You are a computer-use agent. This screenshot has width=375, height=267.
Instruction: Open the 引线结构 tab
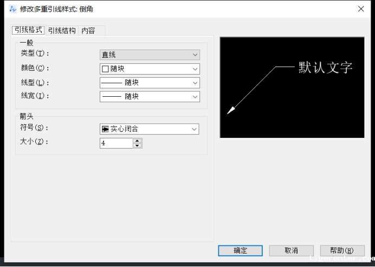62,30
